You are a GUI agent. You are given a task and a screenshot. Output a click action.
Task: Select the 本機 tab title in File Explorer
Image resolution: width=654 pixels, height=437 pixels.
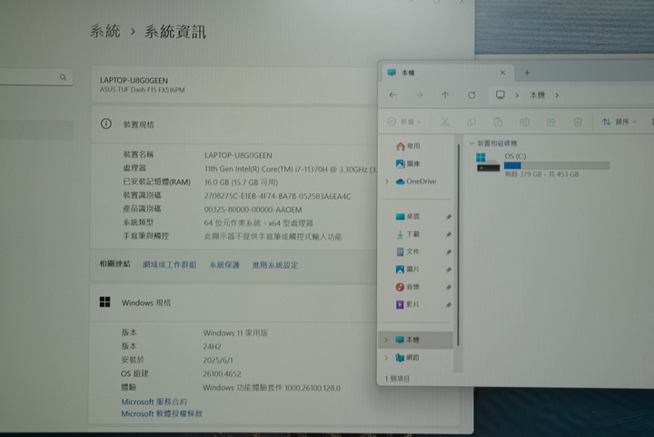click(x=408, y=73)
